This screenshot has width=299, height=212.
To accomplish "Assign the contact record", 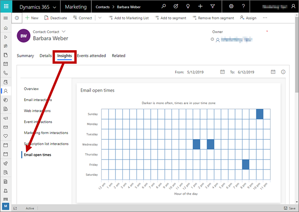I will pyautogui.click(x=248, y=18).
